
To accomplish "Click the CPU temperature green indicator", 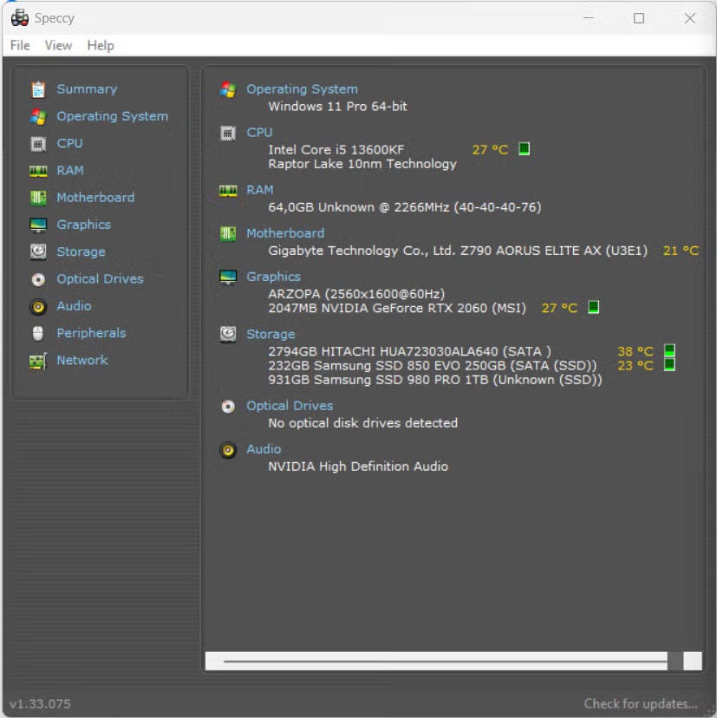I will (524, 149).
